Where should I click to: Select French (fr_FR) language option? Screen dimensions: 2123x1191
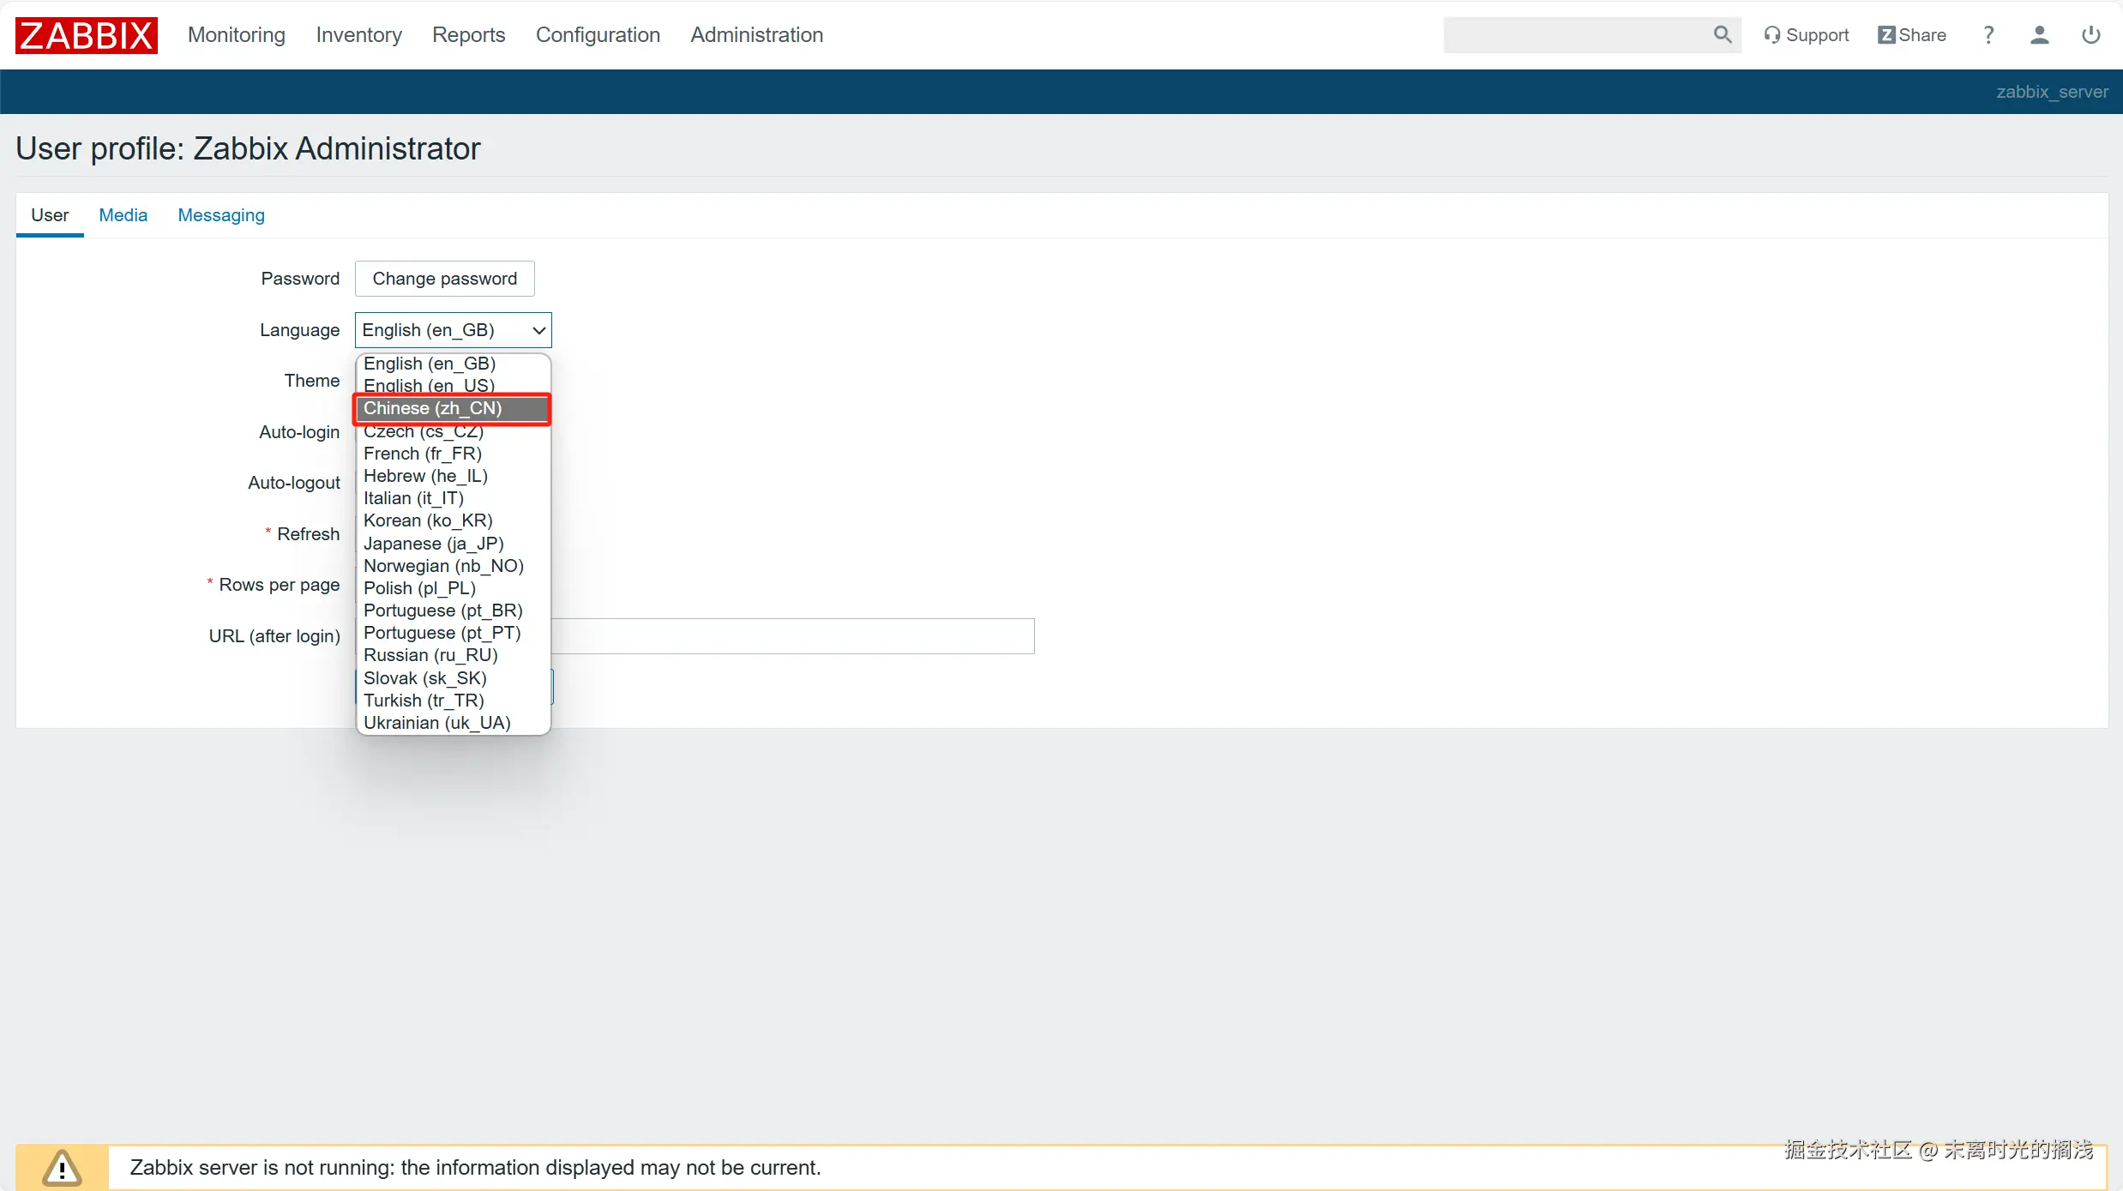point(422,454)
